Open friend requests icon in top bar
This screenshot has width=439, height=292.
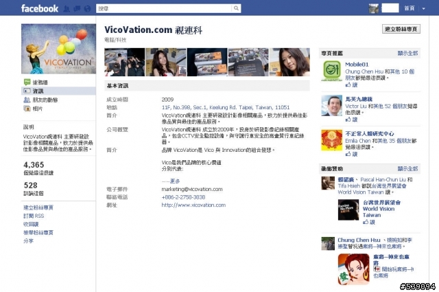click(67, 9)
